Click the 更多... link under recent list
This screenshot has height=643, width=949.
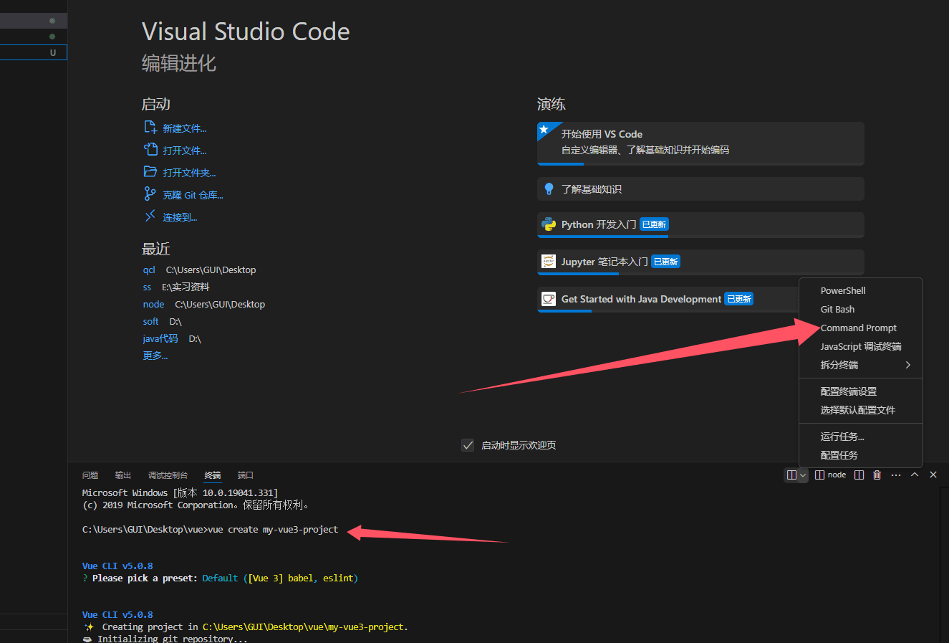[x=155, y=356]
